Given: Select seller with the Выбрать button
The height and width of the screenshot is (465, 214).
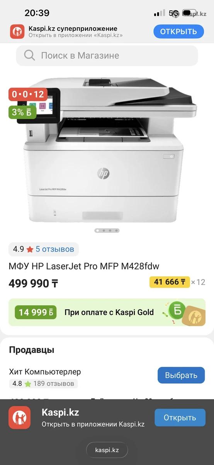Looking at the screenshot, I should pyautogui.click(x=181, y=375).
